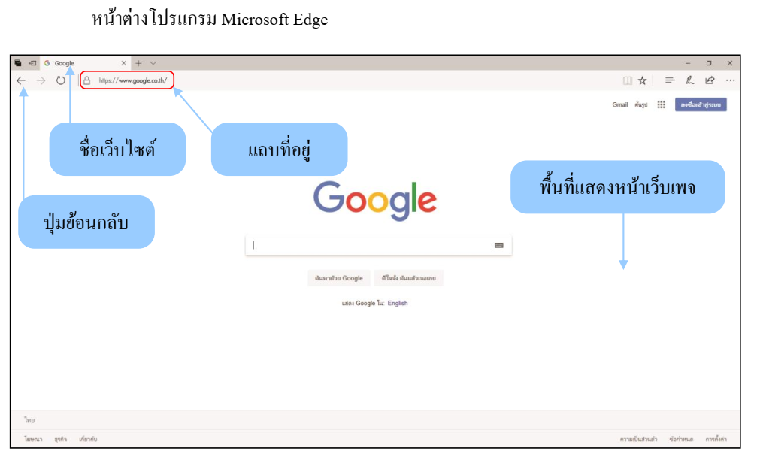Open the tab list chevron

(153, 63)
